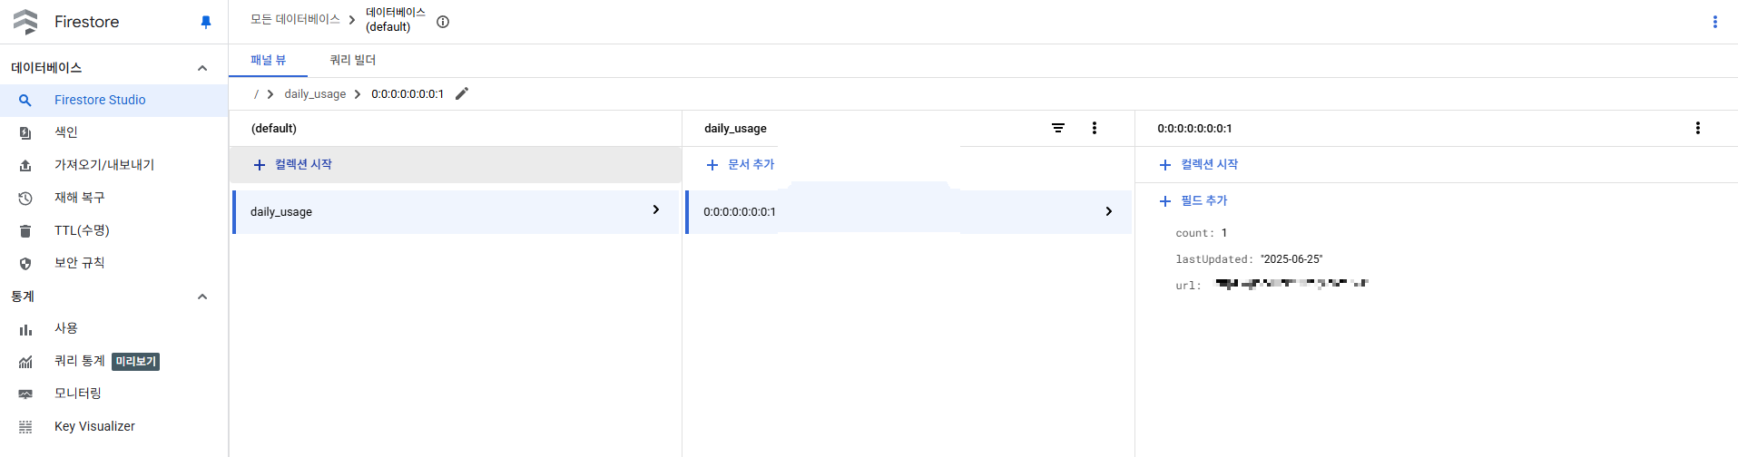Viewport: 1738px width, 457px height.
Task: Collapse the 통계 sidebar section
Action: coord(202,297)
